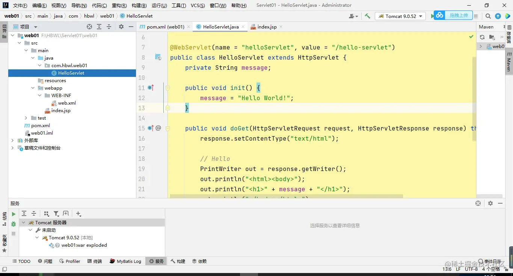Click override gutter icon on line 11

[151, 88]
